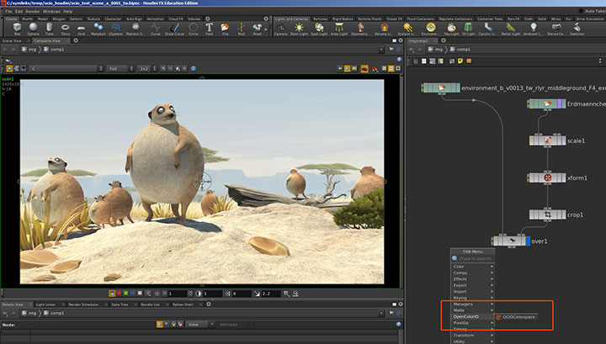
Task: Click the img path in network pane
Action: tap(435, 50)
